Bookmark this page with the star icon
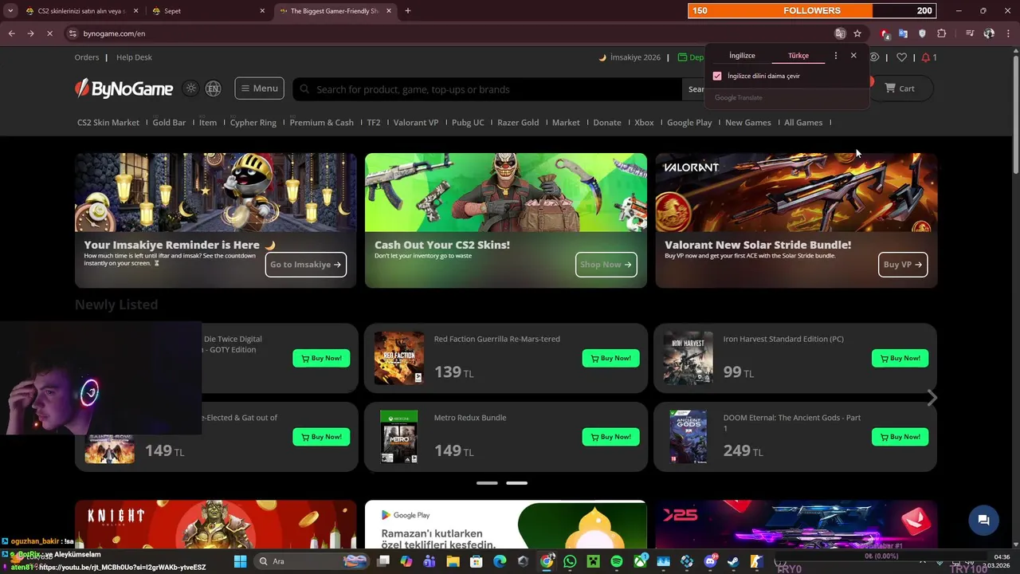The image size is (1020, 574). (857, 33)
